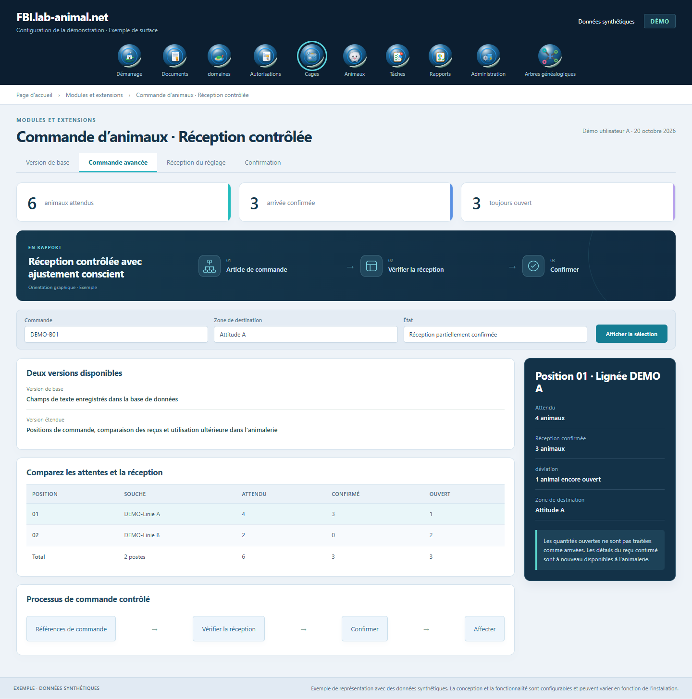The height and width of the screenshot is (699, 692).
Task: Select table row DEMO-Linie B
Action: point(265,535)
